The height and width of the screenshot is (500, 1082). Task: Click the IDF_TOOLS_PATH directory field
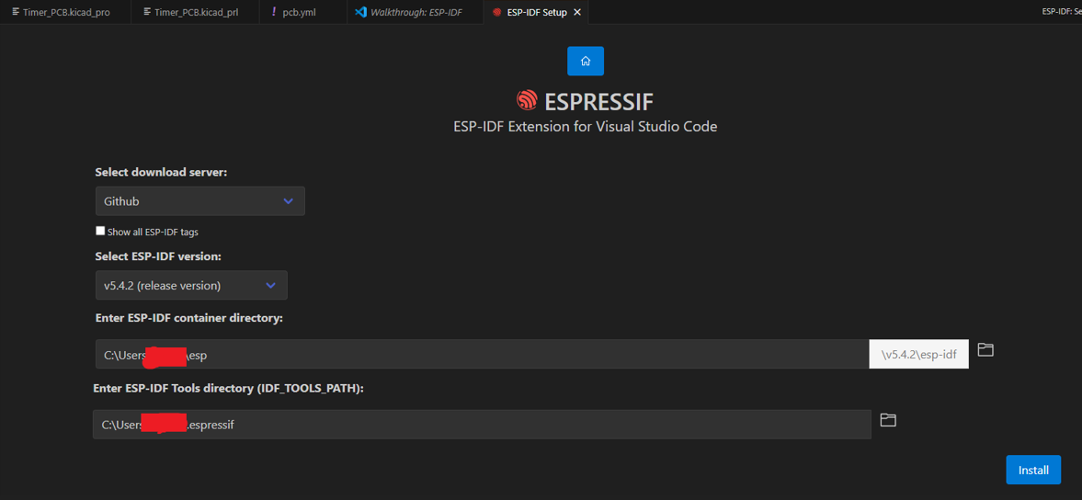pos(482,424)
